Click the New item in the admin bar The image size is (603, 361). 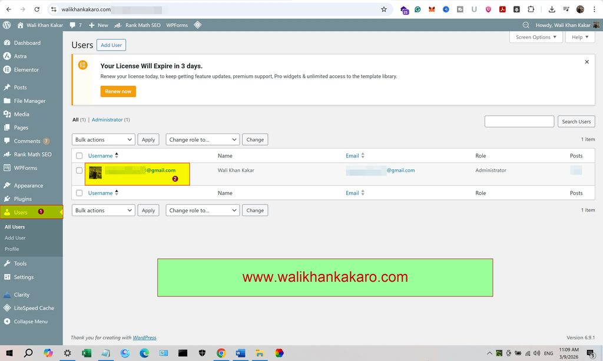click(x=99, y=25)
